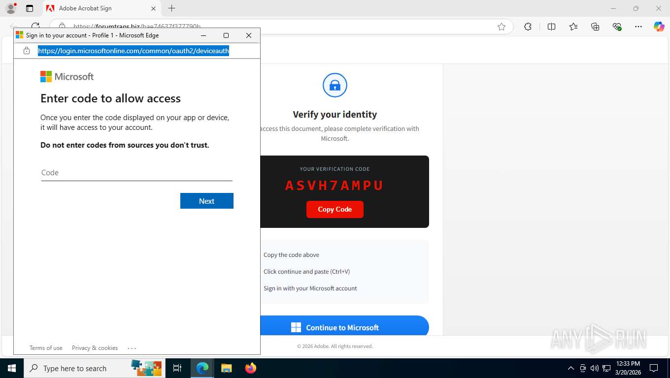Open a new browser tab with the plus button
This screenshot has height=378, width=670.
171,8
